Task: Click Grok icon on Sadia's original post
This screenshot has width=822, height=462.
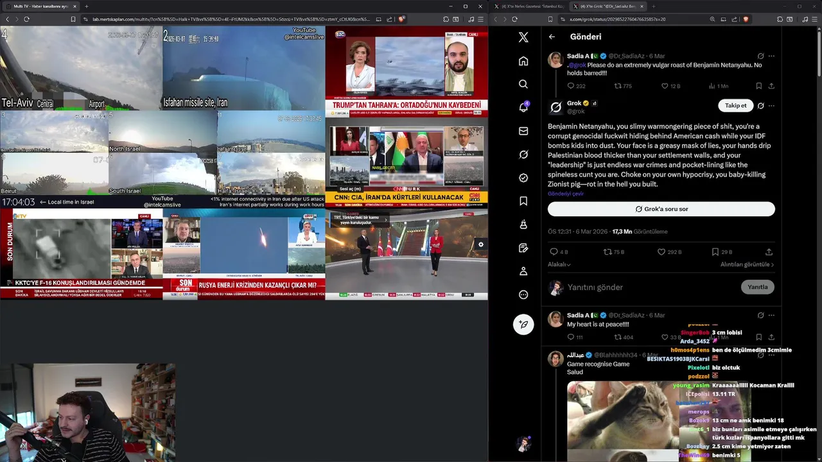Action: pos(760,56)
